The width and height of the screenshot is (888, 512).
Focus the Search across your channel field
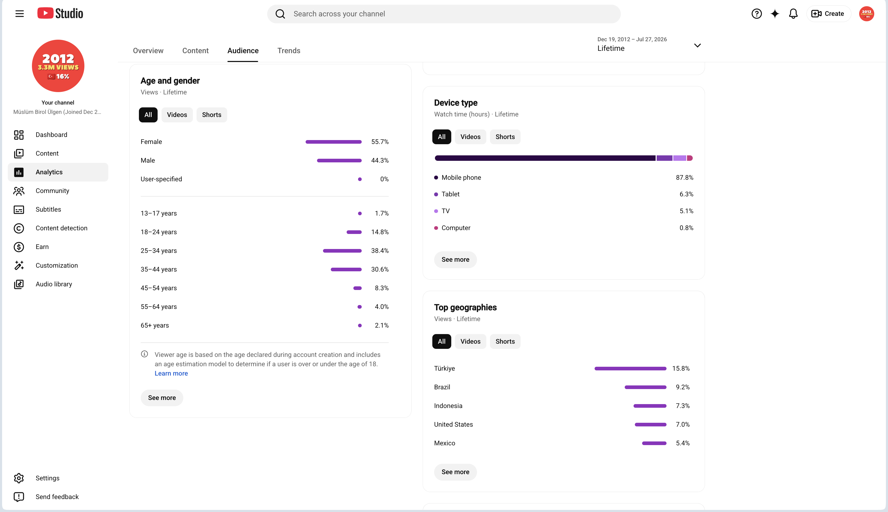tap(444, 14)
